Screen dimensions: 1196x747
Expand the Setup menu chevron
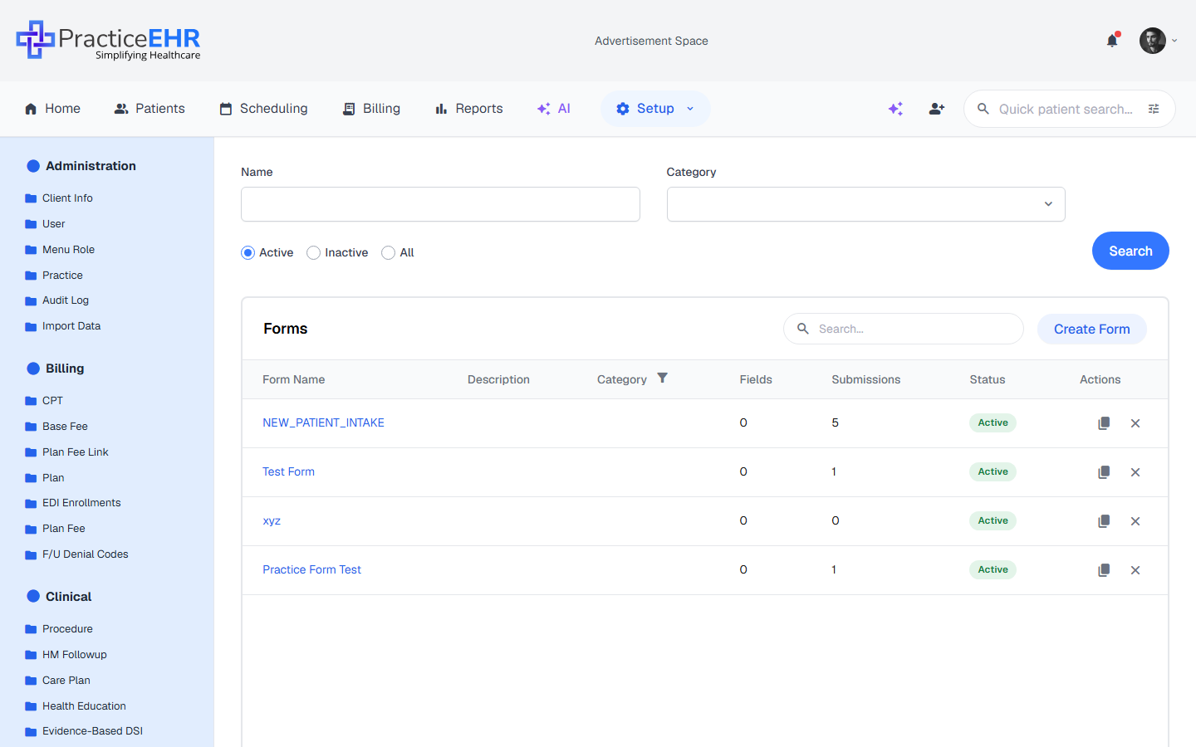pyautogui.click(x=690, y=109)
